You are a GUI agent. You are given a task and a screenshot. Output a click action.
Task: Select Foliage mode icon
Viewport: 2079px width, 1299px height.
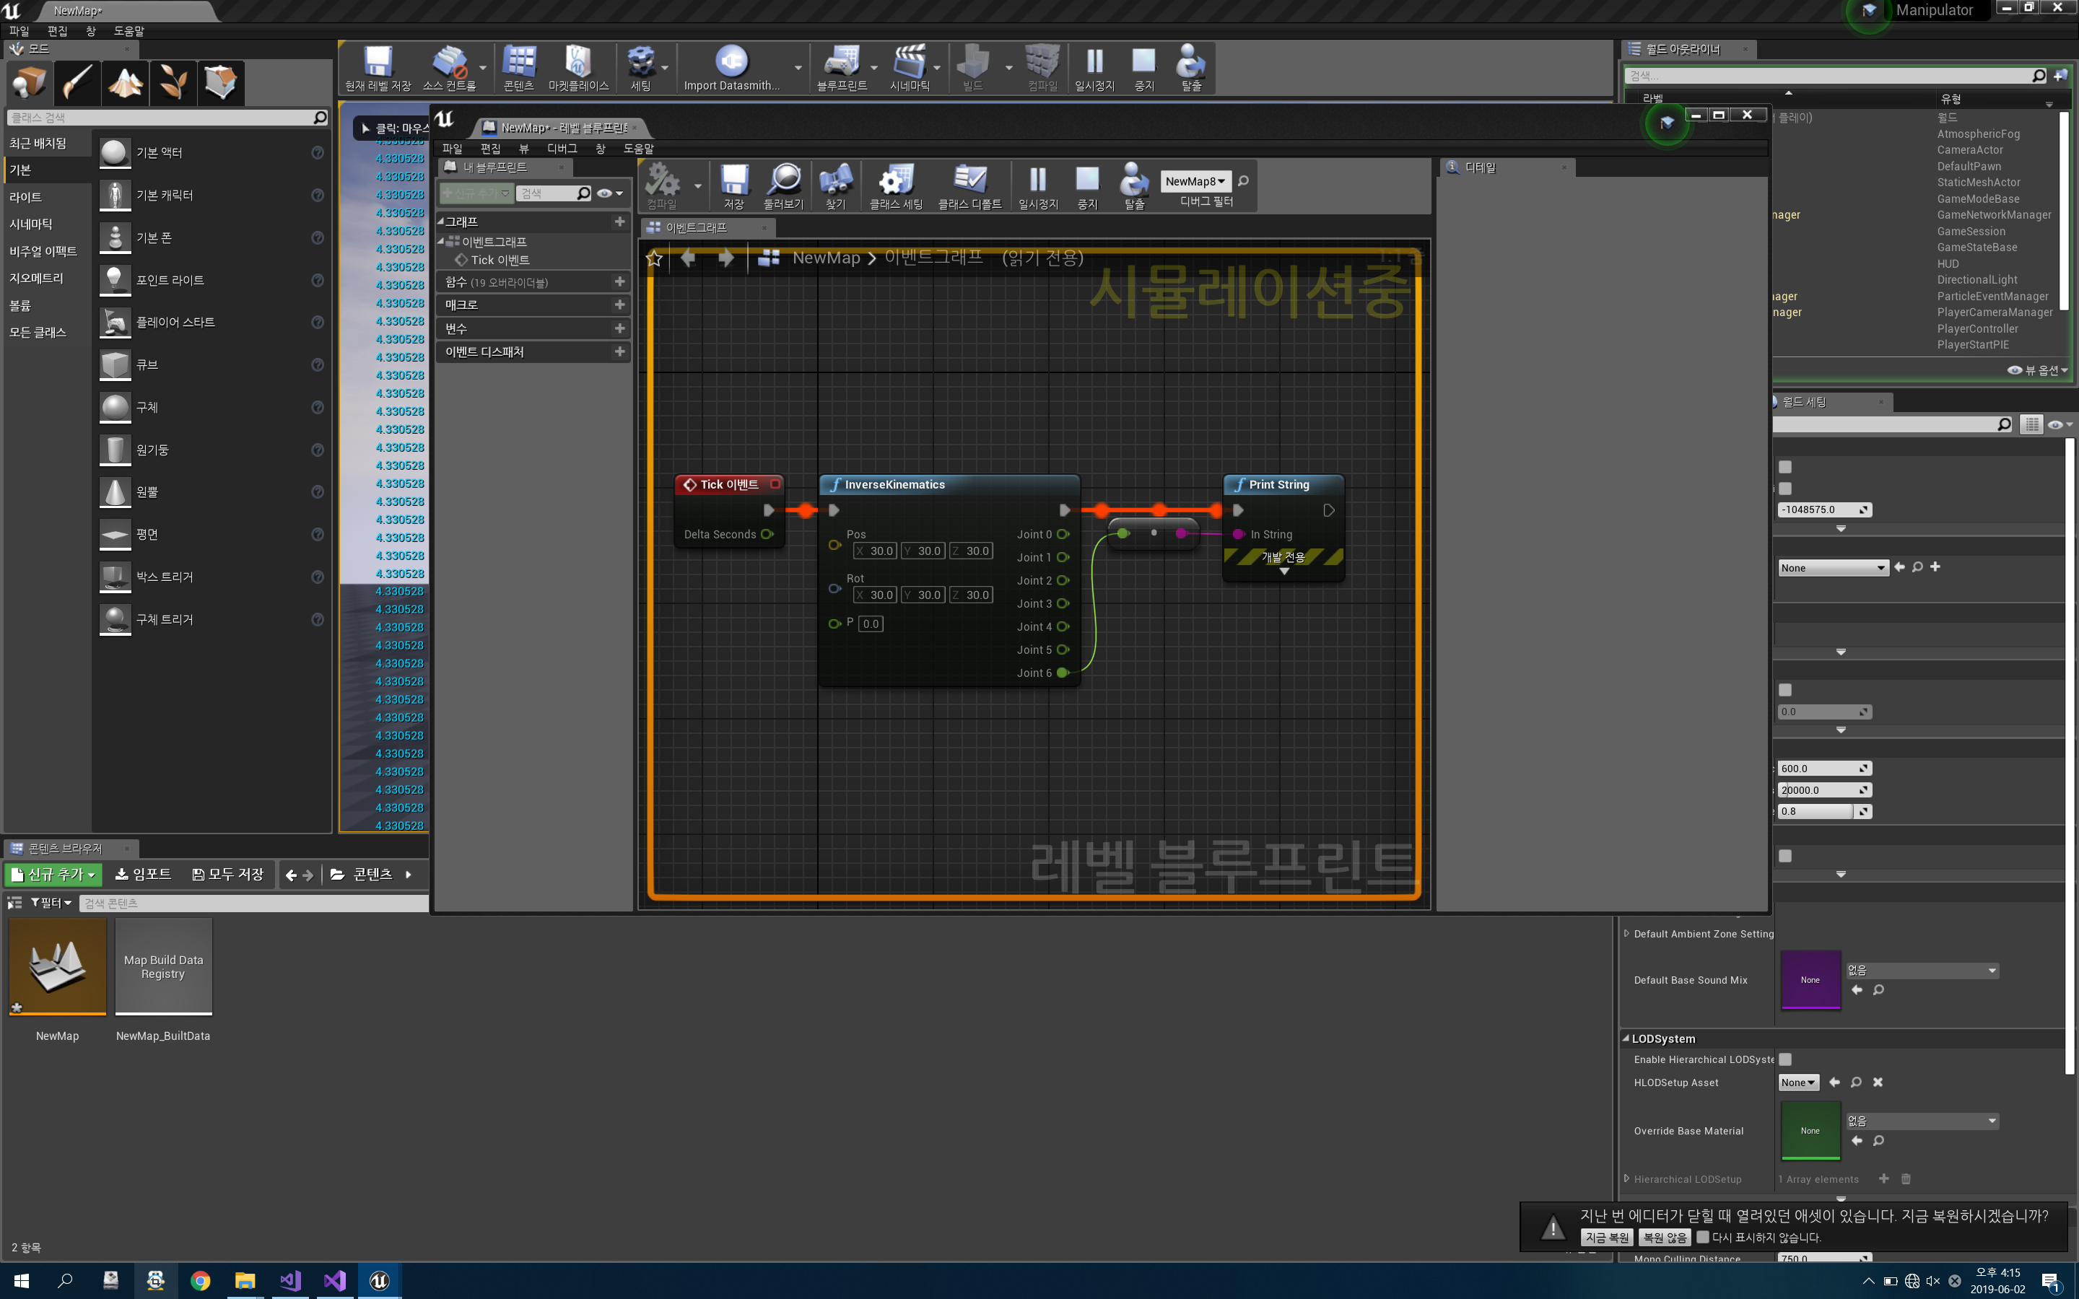(173, 82)
